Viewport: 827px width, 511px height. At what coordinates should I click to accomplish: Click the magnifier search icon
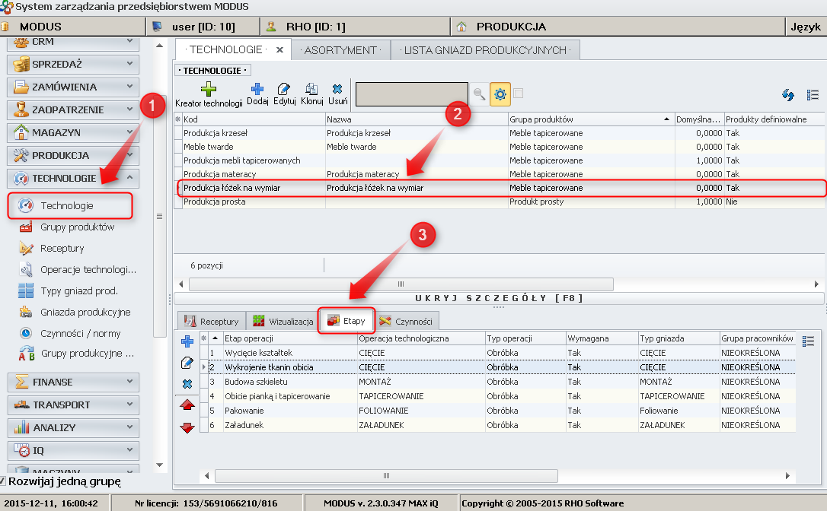point(479,94)
